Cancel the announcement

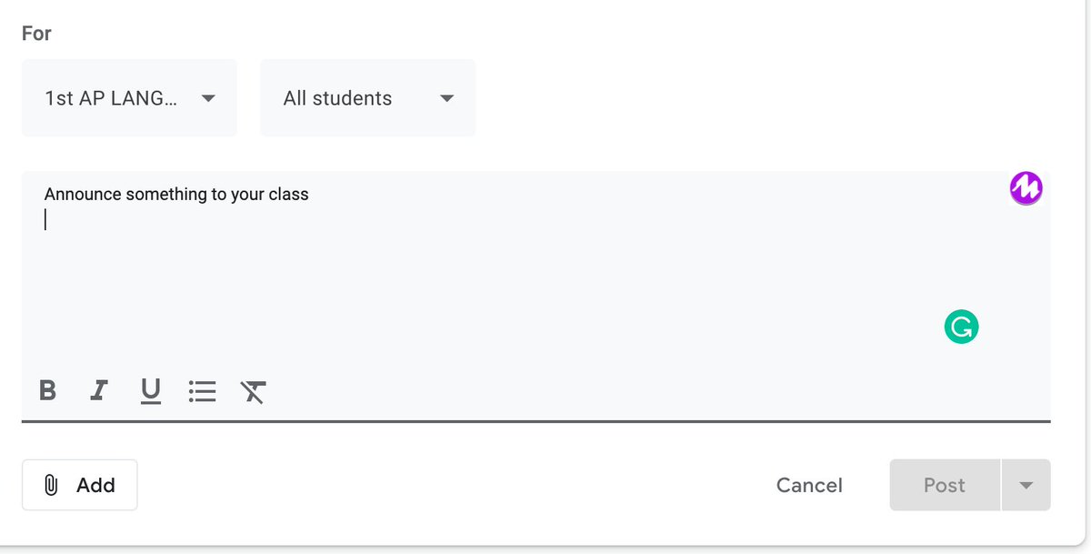(809, 486)
